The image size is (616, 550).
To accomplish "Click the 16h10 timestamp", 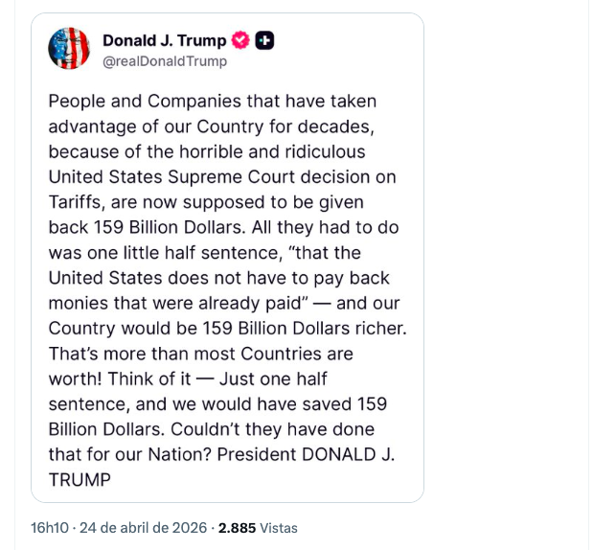I will (x=49, y=528).
